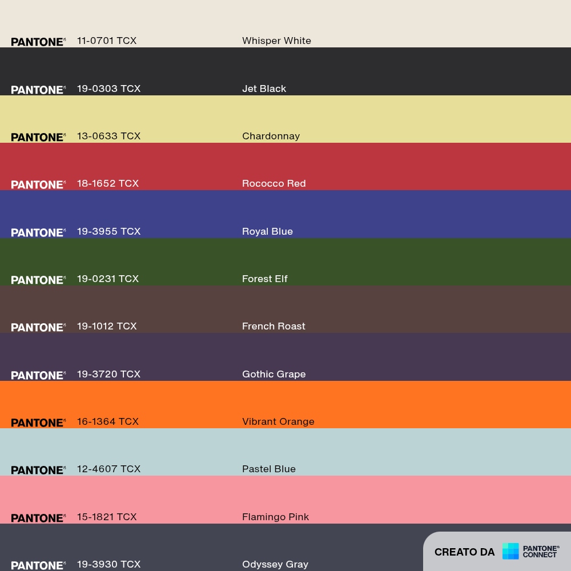Click the PANTONE logo on Royal Blue row
Viewport: 571px width, 571px height.
[x=38, y=233]
